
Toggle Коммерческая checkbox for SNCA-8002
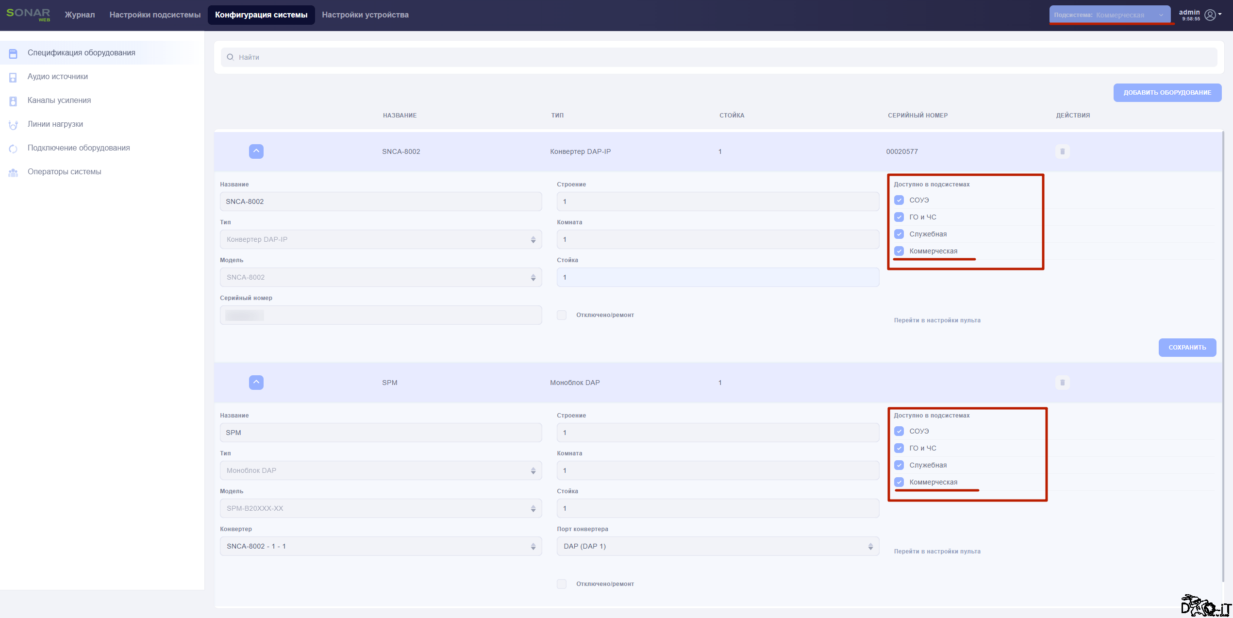[x=899, y=251]
